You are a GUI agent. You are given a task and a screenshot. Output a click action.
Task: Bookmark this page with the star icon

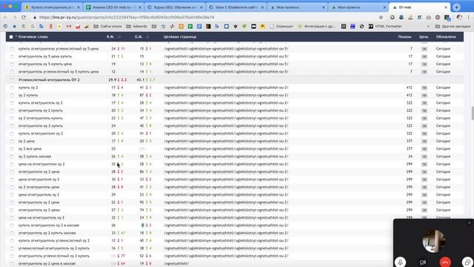coord(381,17)
